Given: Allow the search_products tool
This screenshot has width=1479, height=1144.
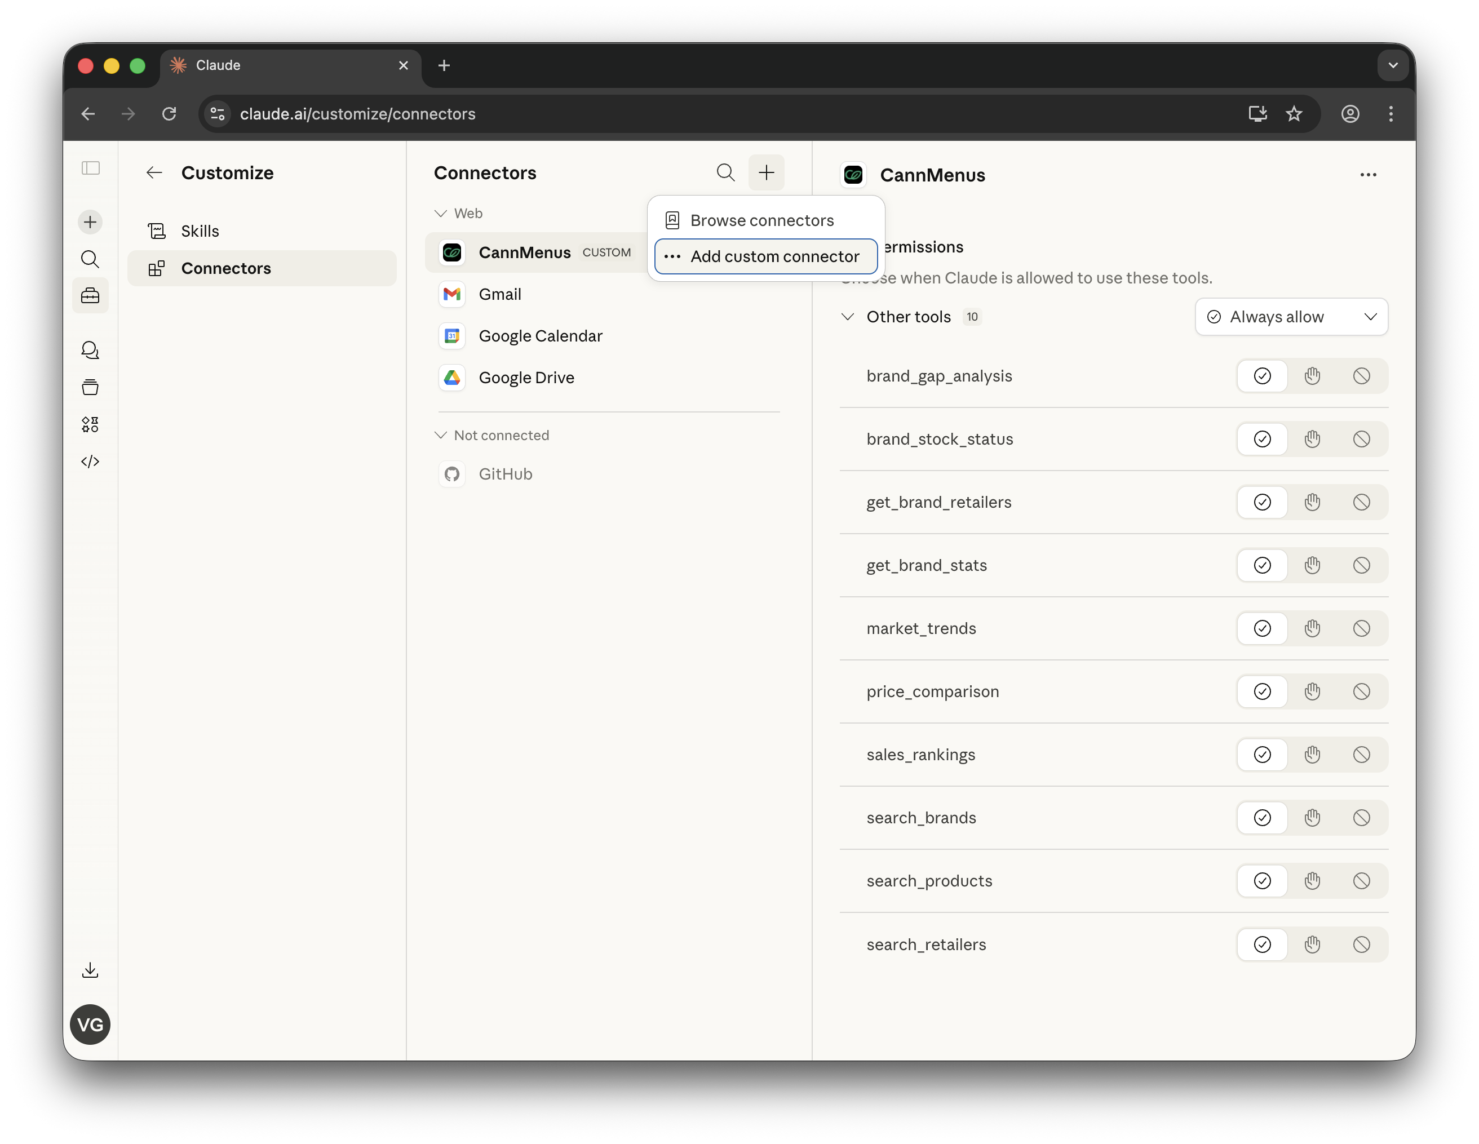Looking at the screenshot, I should pos(1261,881).
